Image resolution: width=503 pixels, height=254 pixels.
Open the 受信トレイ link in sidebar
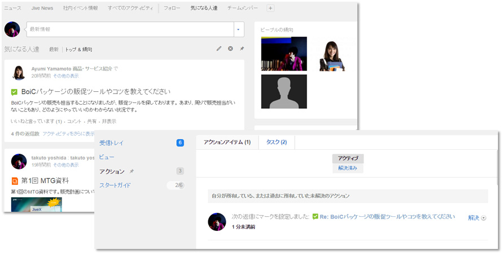point(111,143)
